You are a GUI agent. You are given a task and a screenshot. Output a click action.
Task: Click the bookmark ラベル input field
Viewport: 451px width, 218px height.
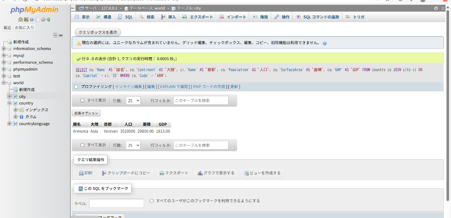pyautogui.click(x=117, y=203)
